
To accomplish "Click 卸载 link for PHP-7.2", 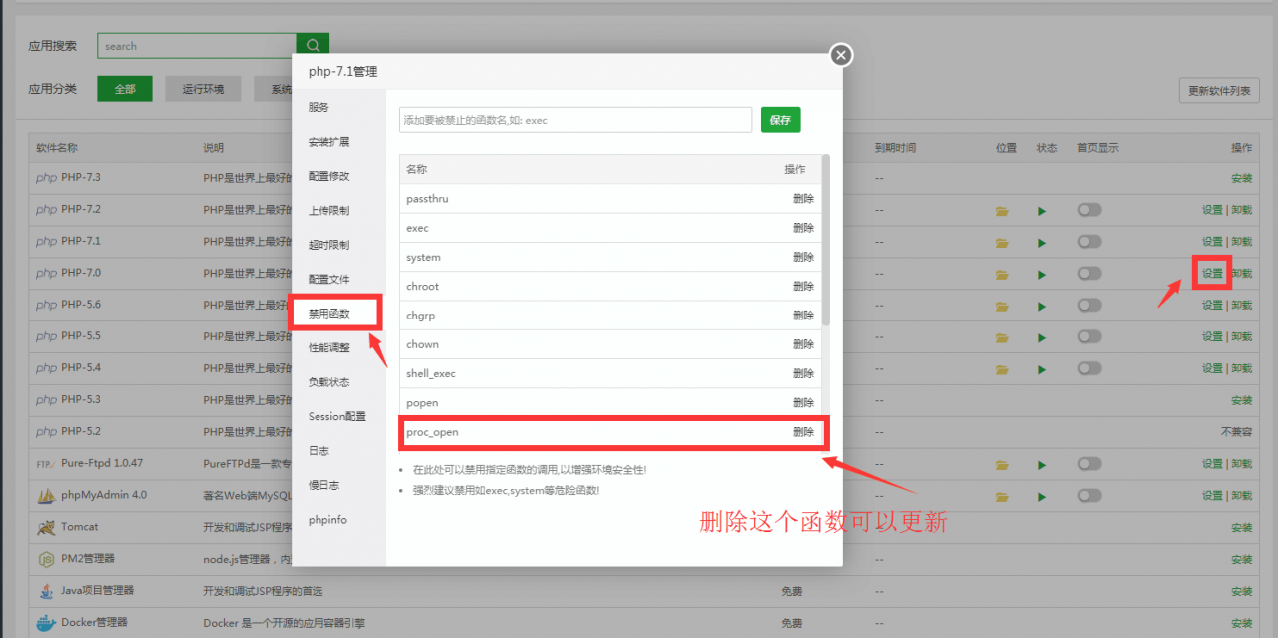I will (1241, 210).
